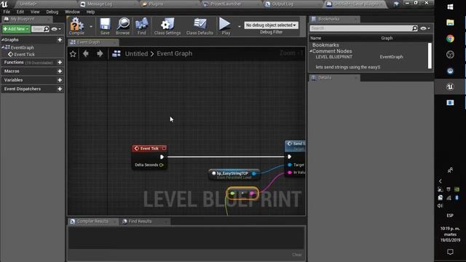Click the green input pin on conversion node
The width and height of the screenshot is (466, 262).
232,194
